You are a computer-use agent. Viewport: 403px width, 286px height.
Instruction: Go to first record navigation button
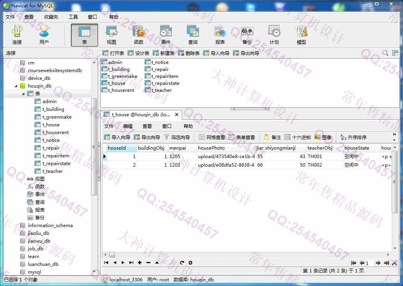[x=106, y=263]
